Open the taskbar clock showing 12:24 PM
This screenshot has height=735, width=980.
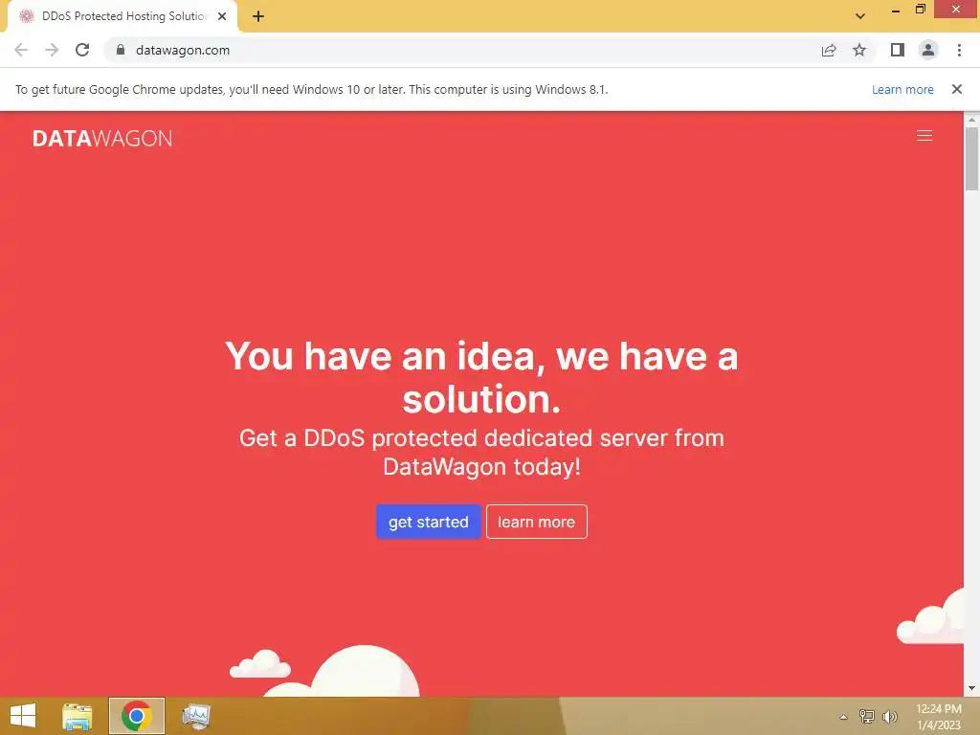(x=938, y=717)
